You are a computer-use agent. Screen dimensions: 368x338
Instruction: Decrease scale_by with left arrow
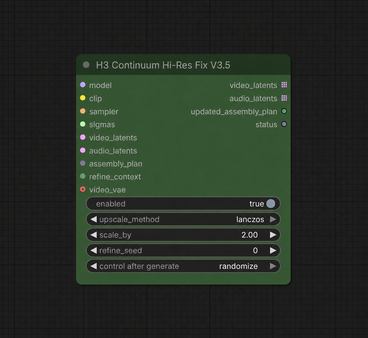94,235
